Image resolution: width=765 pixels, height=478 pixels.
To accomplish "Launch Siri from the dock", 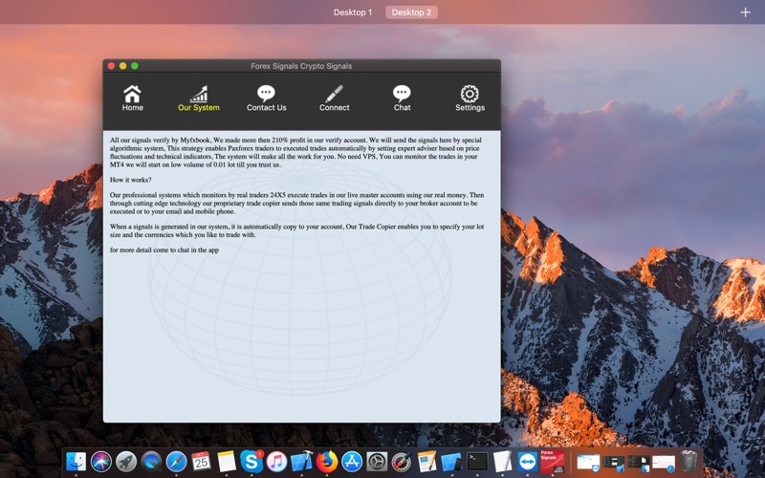I will [101, 462].
